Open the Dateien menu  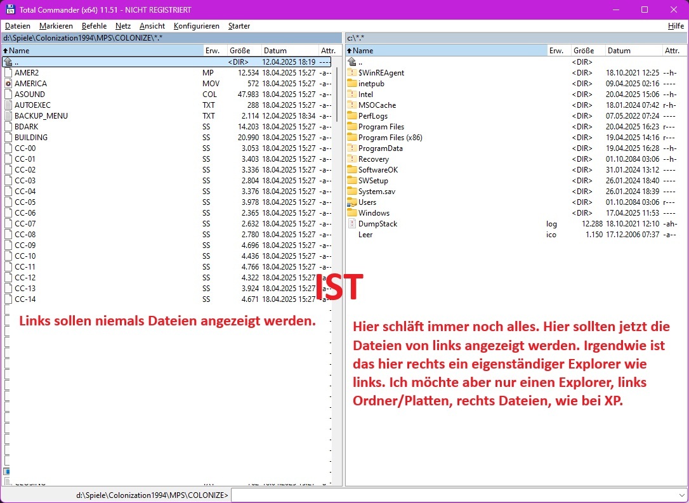(18, 26)
